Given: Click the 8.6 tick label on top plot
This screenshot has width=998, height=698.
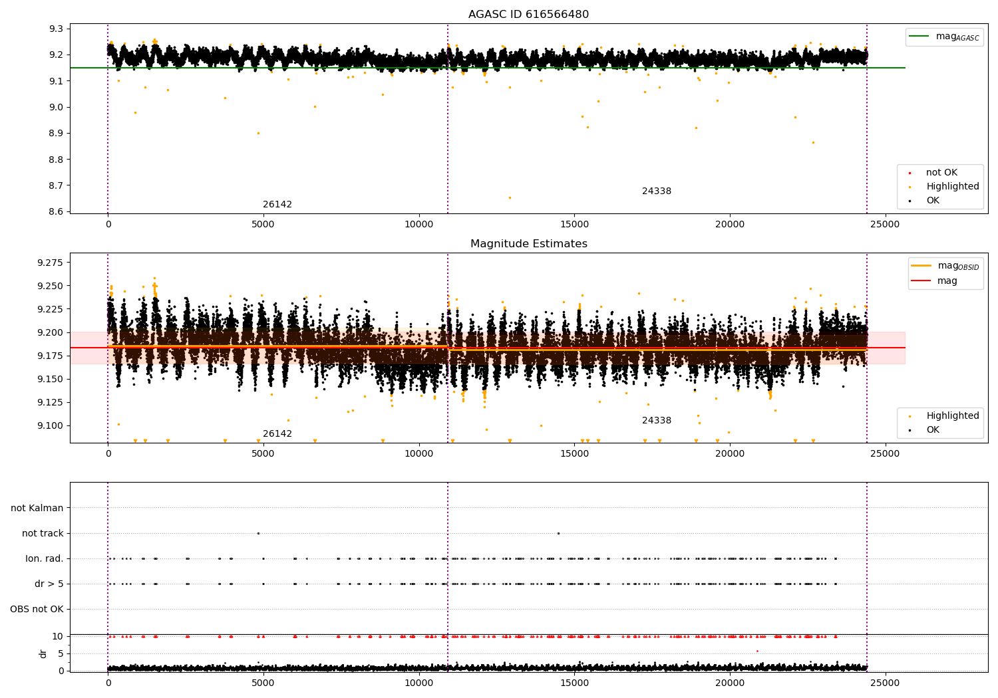Looking at the screenshot, I should [56, 212].
